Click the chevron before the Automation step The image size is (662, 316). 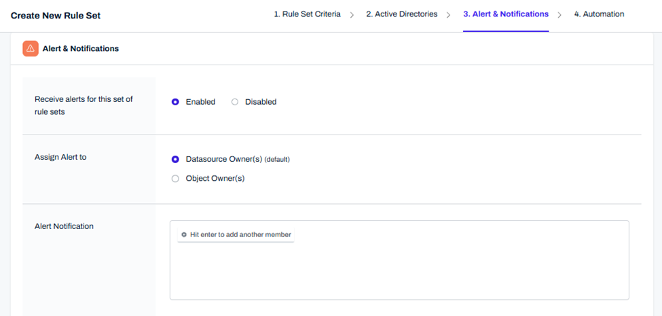point(559,15)
